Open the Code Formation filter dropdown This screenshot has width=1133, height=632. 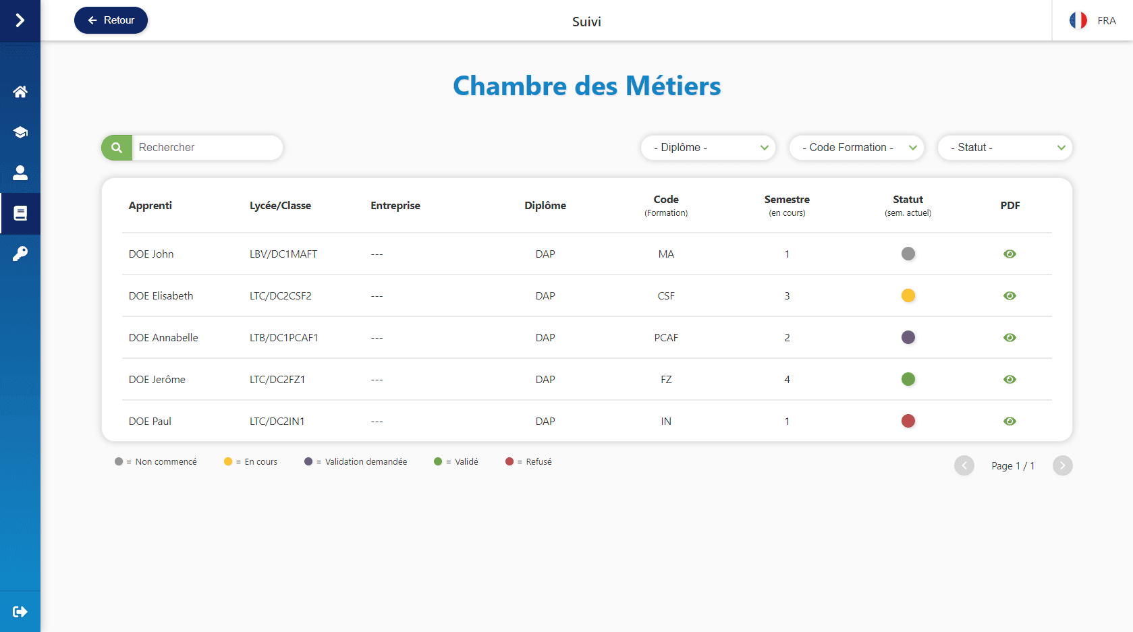coord(856,148)
